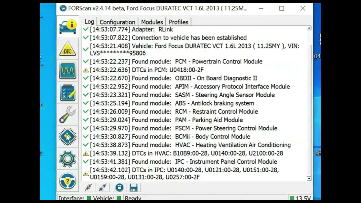Click the green check beside Adapter RLink
Image resolution: width=361 pixels, height=203 pixels.
[86, 29]
